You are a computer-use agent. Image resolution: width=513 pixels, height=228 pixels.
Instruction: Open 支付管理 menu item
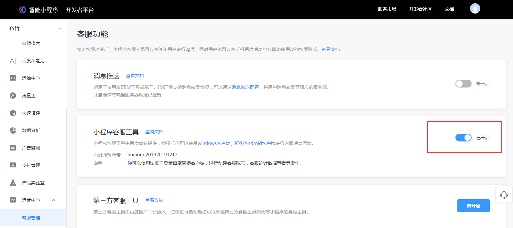point(31,165)
